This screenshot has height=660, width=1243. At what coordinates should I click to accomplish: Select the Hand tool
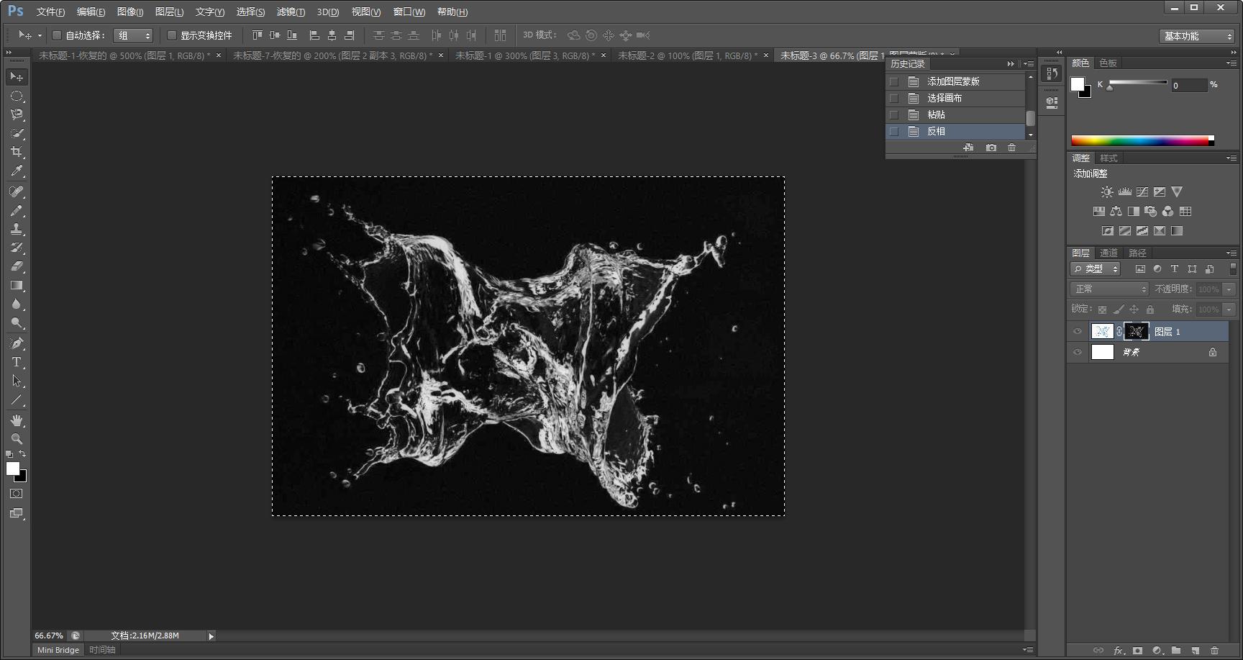(x=17, y=420)
